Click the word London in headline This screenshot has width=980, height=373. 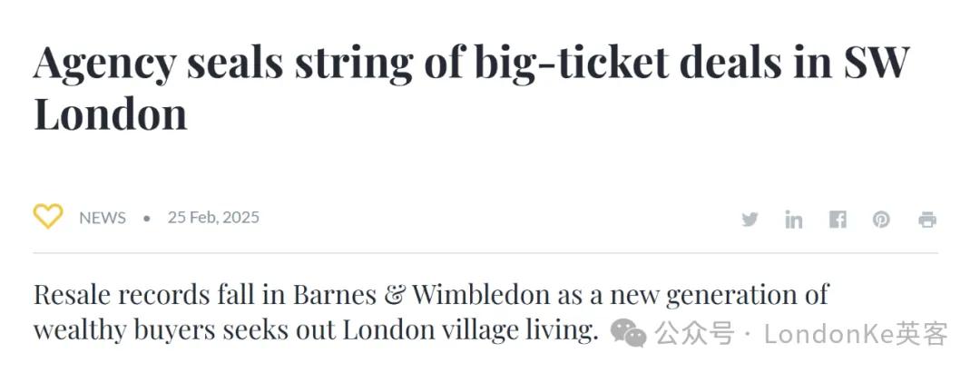111,114
